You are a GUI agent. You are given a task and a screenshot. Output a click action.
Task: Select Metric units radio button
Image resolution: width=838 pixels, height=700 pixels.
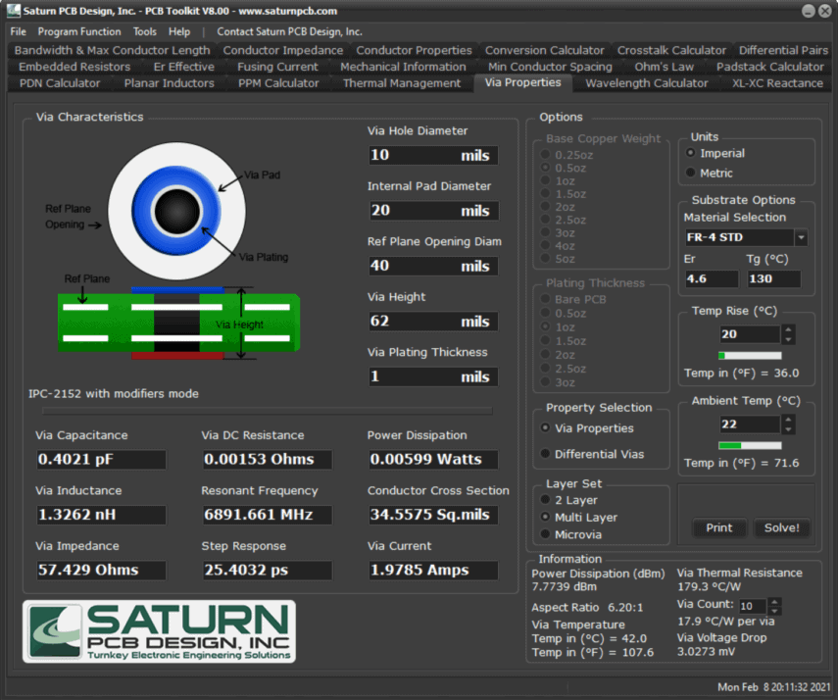click(x=691, y=174)
